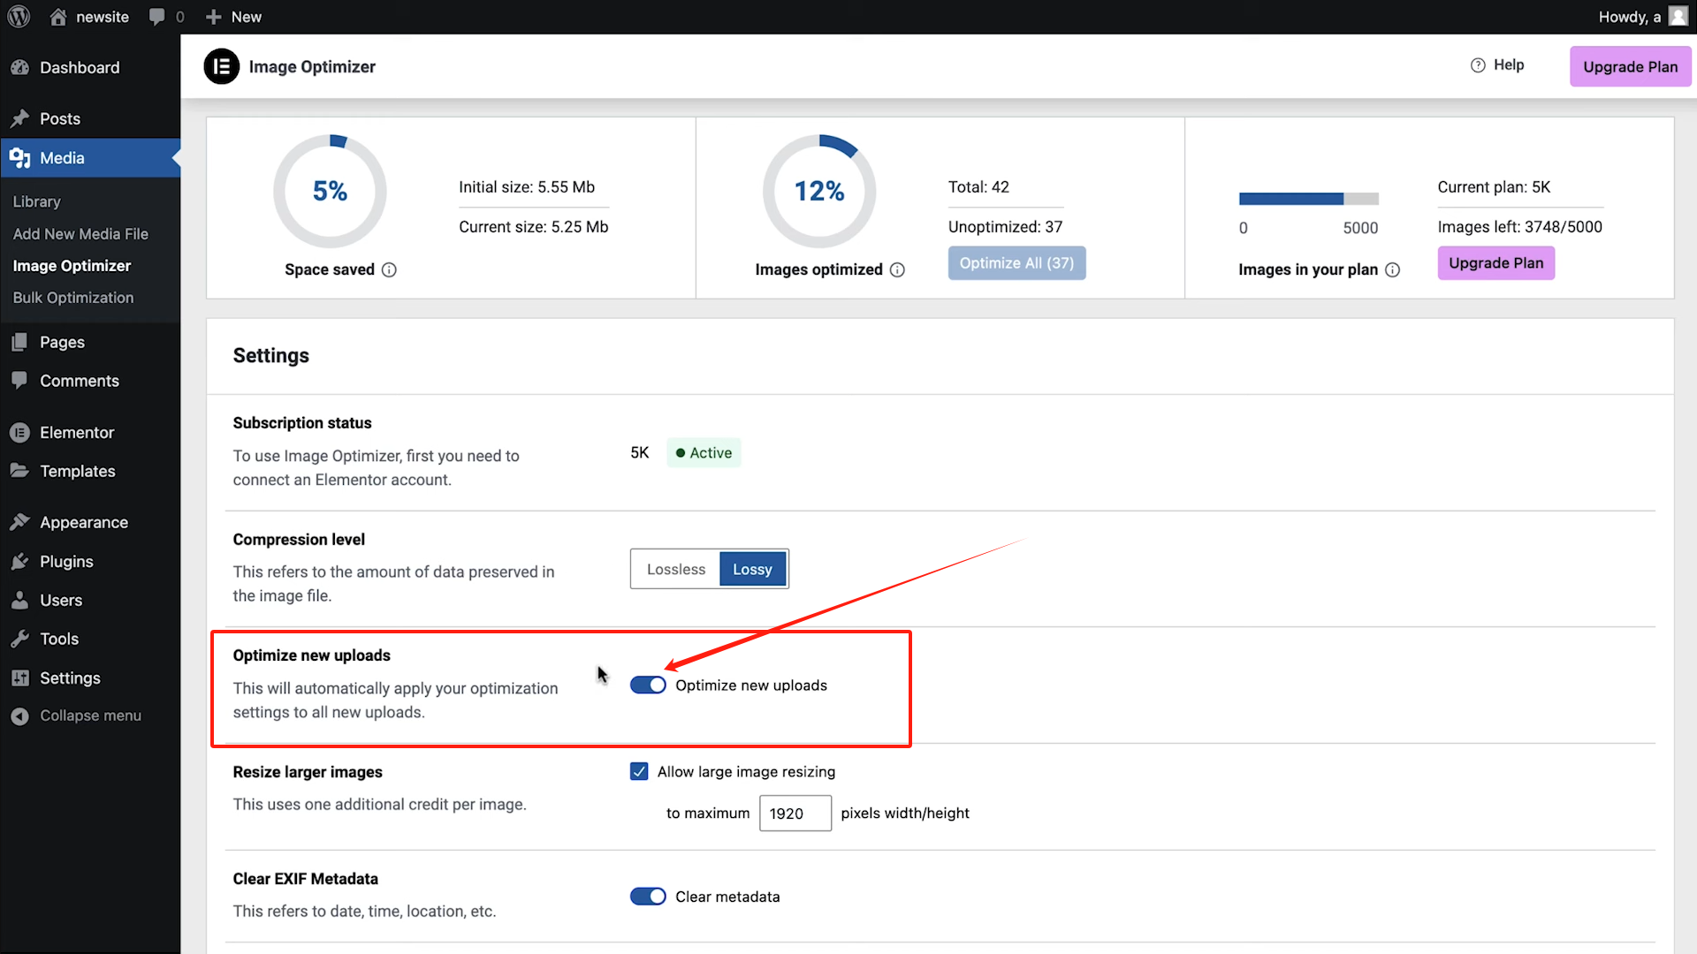Viewport: 1697px width, 954px height.
Task: Open Help from the top bar
Action: (x=1497, y=64)
